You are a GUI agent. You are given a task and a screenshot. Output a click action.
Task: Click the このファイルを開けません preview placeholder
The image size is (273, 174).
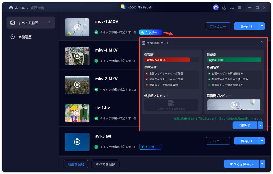171,105
